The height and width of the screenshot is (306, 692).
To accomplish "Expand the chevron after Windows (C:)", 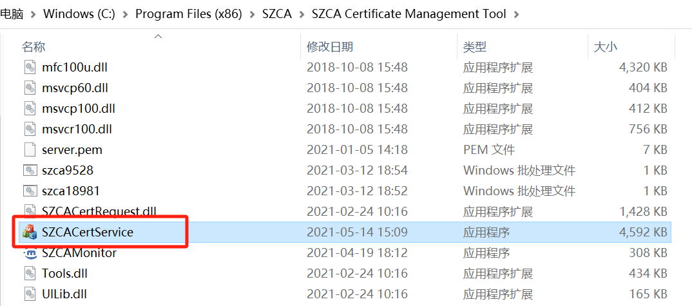I will coord(125,14).
